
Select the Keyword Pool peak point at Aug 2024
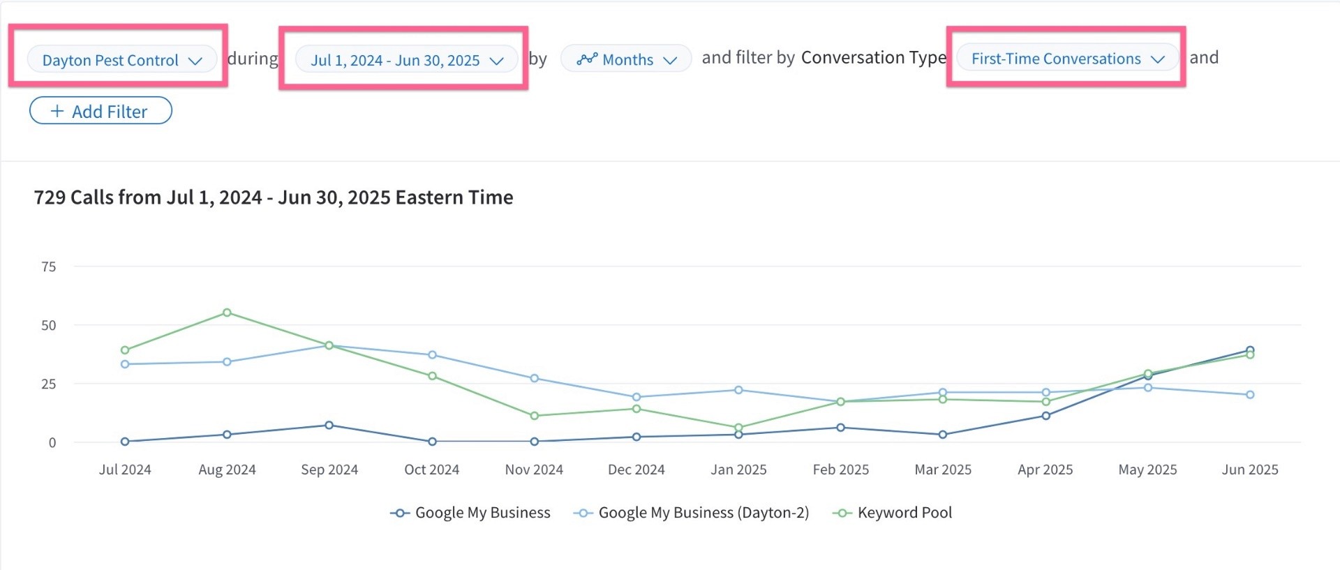(x=227, y=313)
